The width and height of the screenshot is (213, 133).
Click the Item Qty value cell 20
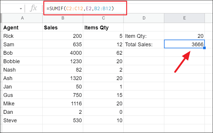[x=184, y=36]
